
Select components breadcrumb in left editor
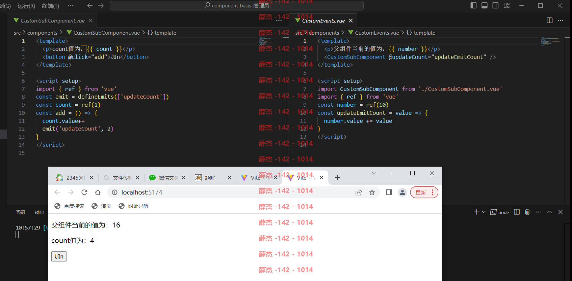pos(43,33)
